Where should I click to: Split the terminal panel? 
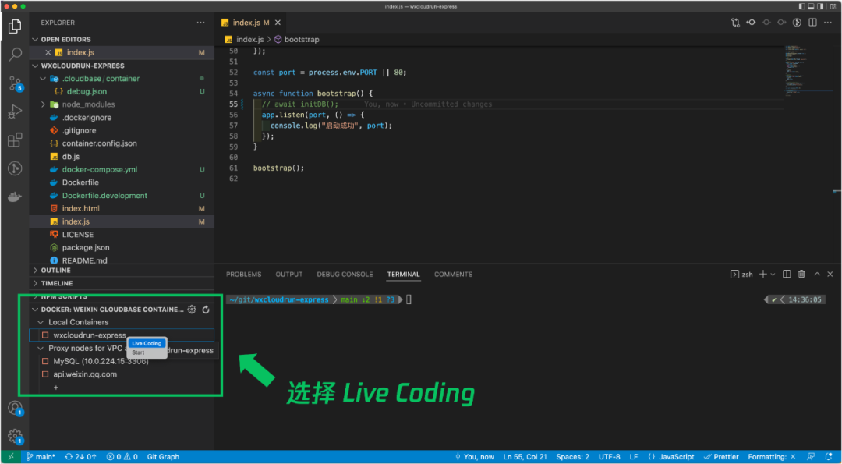click(787, 274)
